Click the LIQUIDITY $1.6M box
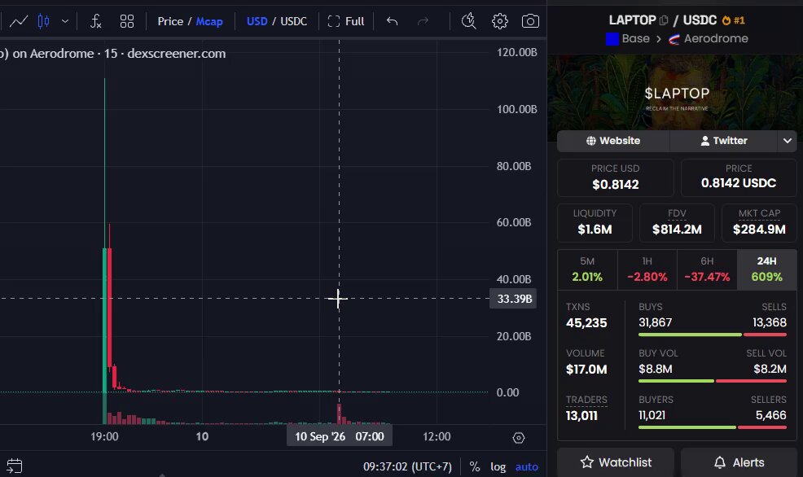803x477 pixels. coord(595,223)
